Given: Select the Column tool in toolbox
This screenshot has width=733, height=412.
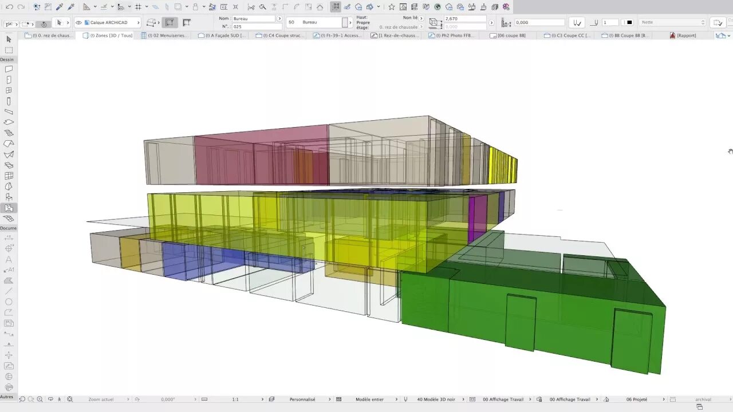Looking at the screenshot, I should tap(9, 101).
